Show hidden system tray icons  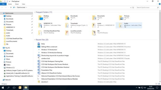pos(136,88)
